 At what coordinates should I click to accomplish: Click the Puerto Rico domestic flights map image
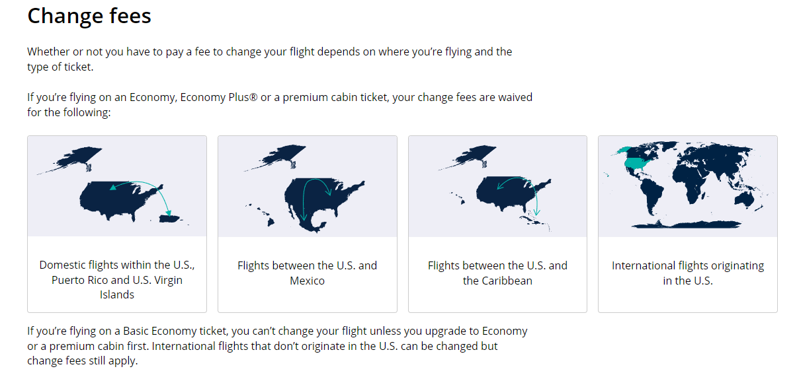117,186
